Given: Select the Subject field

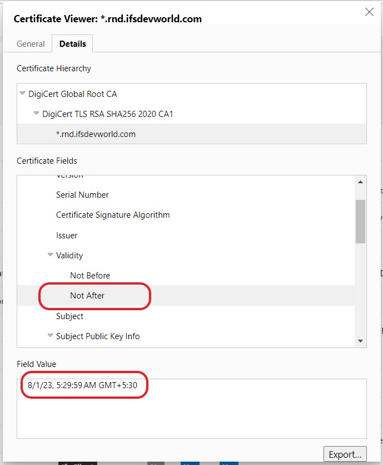Looking at the screenshot, I should click(69, 316).
